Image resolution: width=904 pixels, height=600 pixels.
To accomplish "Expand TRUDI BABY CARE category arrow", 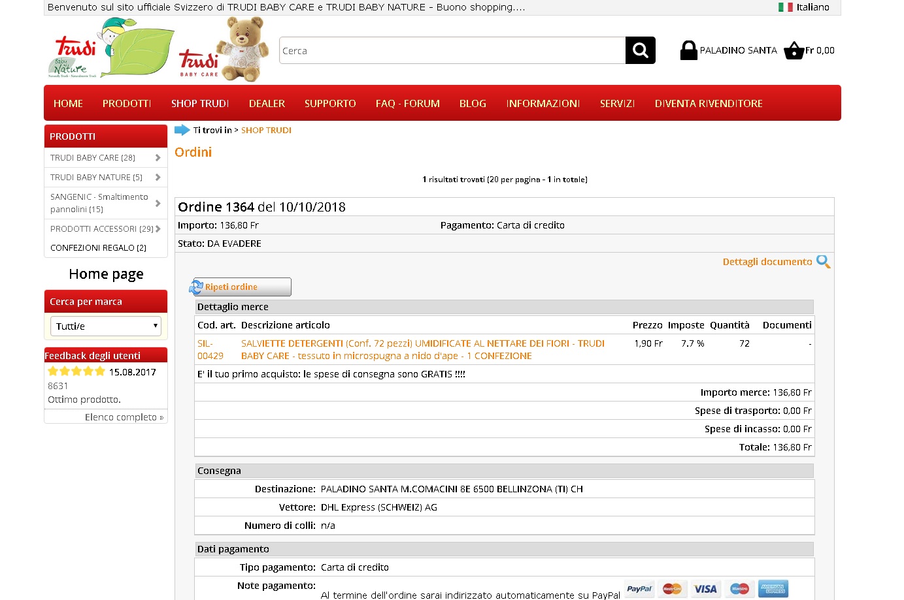I will (158, 157).
